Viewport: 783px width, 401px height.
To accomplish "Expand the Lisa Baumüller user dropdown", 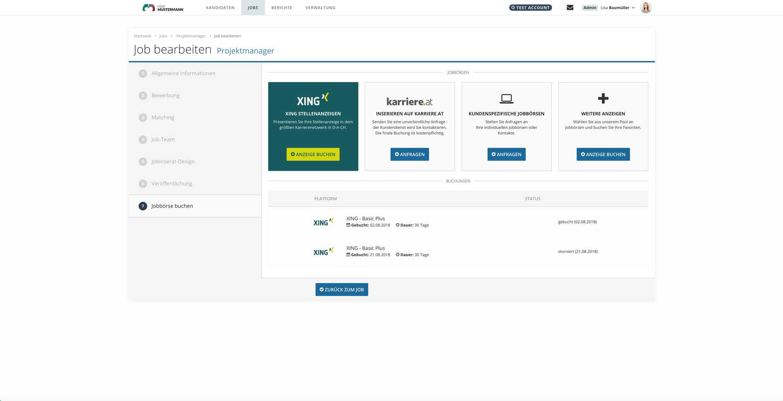I will (x=617, y=7).
